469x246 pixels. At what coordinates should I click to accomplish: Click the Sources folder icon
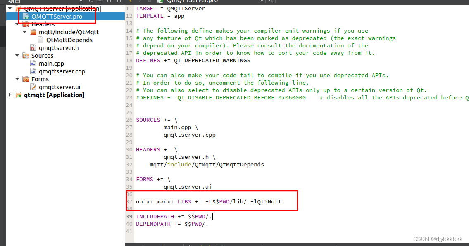[x=26, y=56]
